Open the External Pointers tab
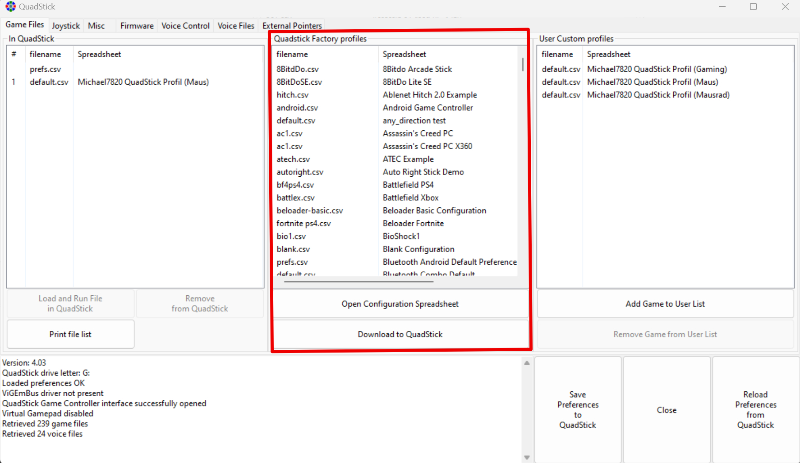Viewport: 800px width, 463px height. tap(292, 26)
